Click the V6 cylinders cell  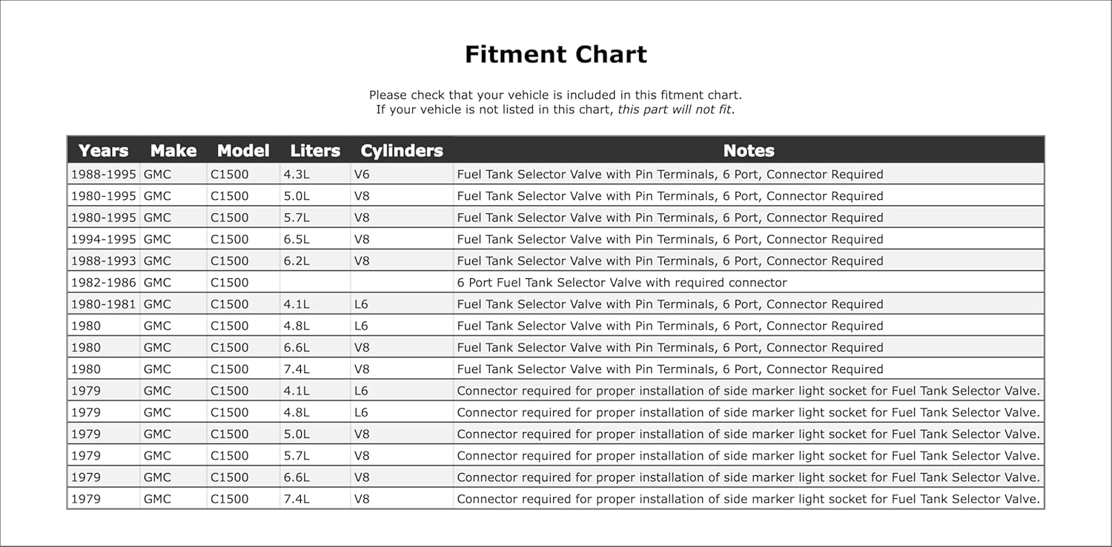click(362, 175)
